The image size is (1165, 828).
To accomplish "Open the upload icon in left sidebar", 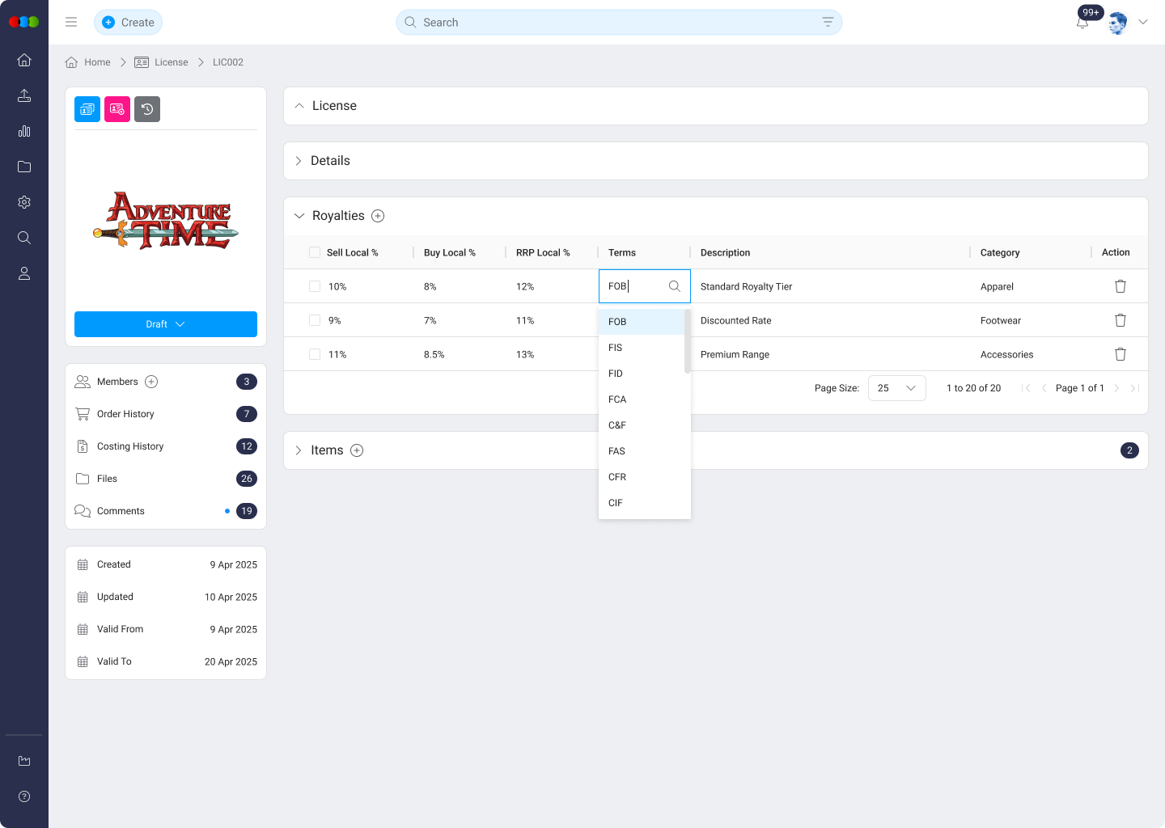I will [x=24, y=95].
